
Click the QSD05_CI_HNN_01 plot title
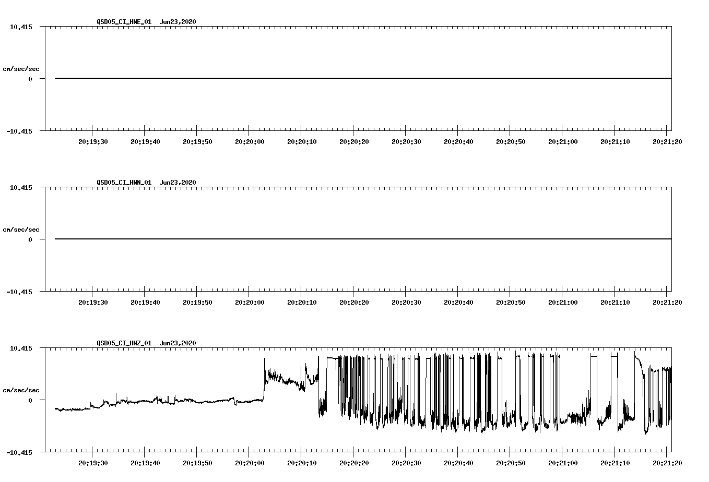pos(146,183)
